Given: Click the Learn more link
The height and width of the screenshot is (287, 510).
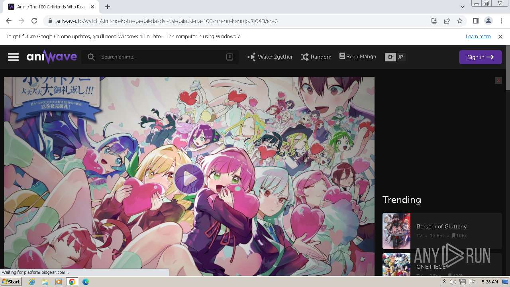Looking at the screenshot, I should [x=478, y=36].
